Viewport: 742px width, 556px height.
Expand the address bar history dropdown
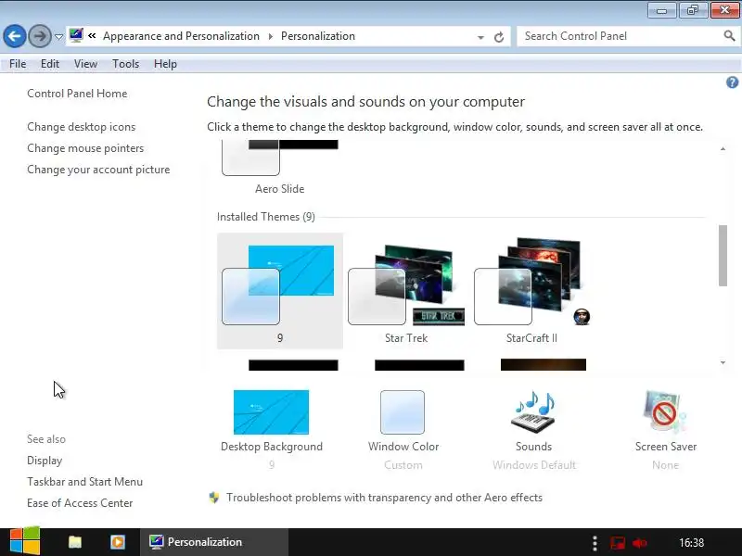tap(480, 37)
